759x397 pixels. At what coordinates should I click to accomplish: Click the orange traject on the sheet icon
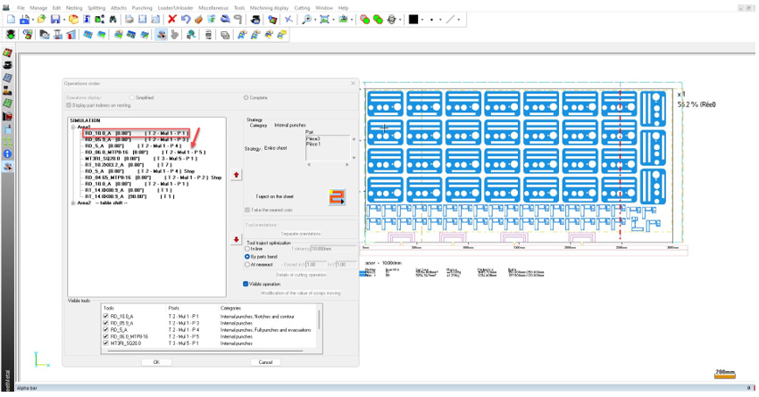337,197
